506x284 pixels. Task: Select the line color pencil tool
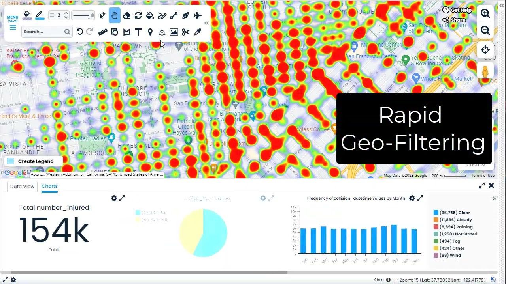pyautogui.click(x=39, y=15)
